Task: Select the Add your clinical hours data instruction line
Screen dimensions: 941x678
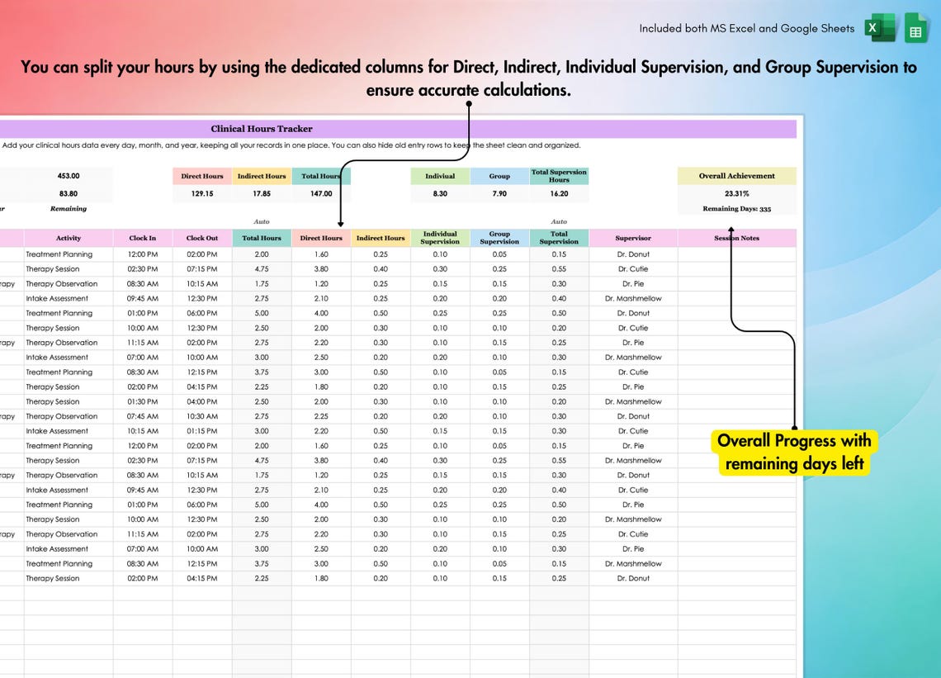Action: [291, 145]
